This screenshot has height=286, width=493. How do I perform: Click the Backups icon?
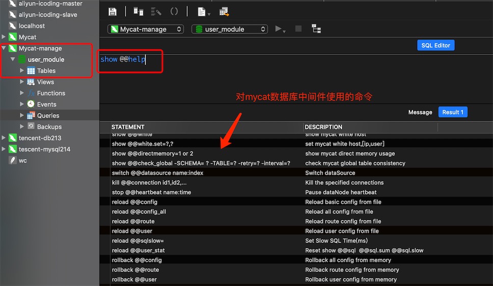31,126
